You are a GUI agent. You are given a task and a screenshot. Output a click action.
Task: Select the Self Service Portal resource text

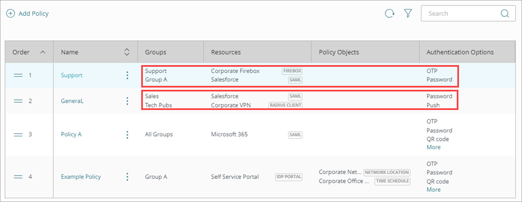click(x=235, y=177)
